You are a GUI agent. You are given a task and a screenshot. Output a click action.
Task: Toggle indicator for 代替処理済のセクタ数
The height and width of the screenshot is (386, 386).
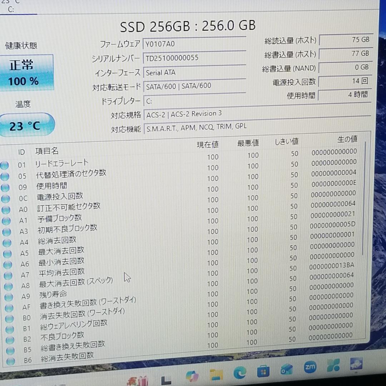(x=5, y=176)
